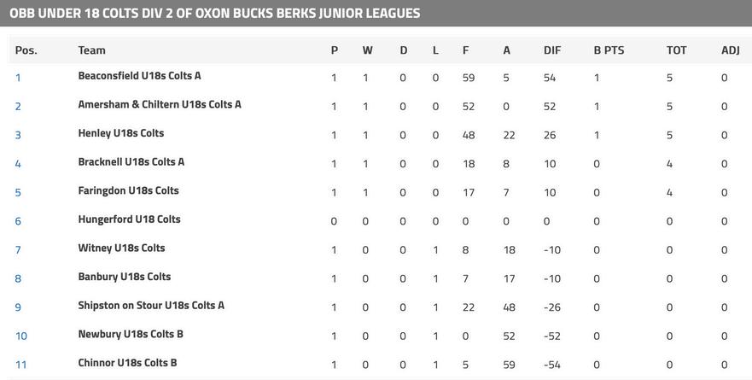Click position 9 link

tap(18, 307)
